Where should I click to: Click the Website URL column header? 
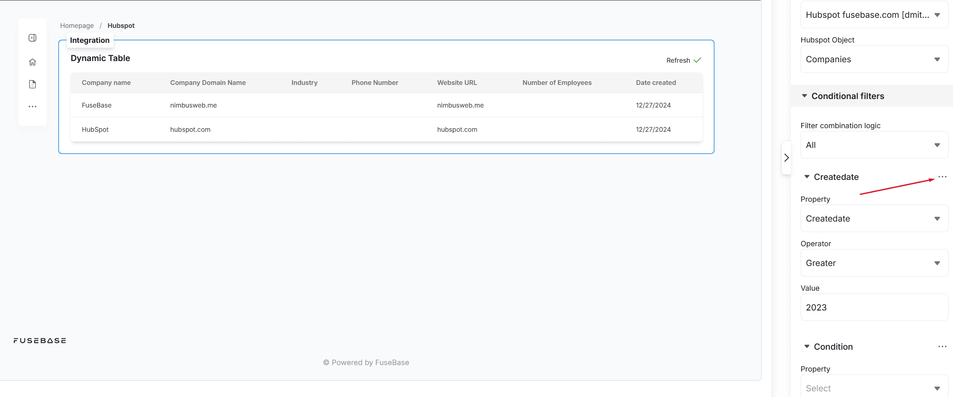pyautogui.click(x=457, y=82)
